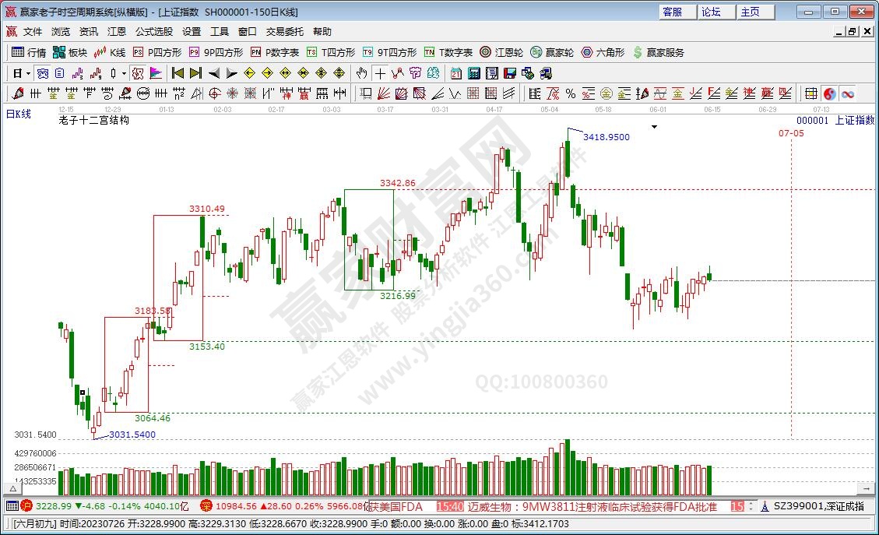Expand the 日 period dropdown arrow
Image resolution: width=879 pixels, height=535 pixels.
(x=28, y=73)
